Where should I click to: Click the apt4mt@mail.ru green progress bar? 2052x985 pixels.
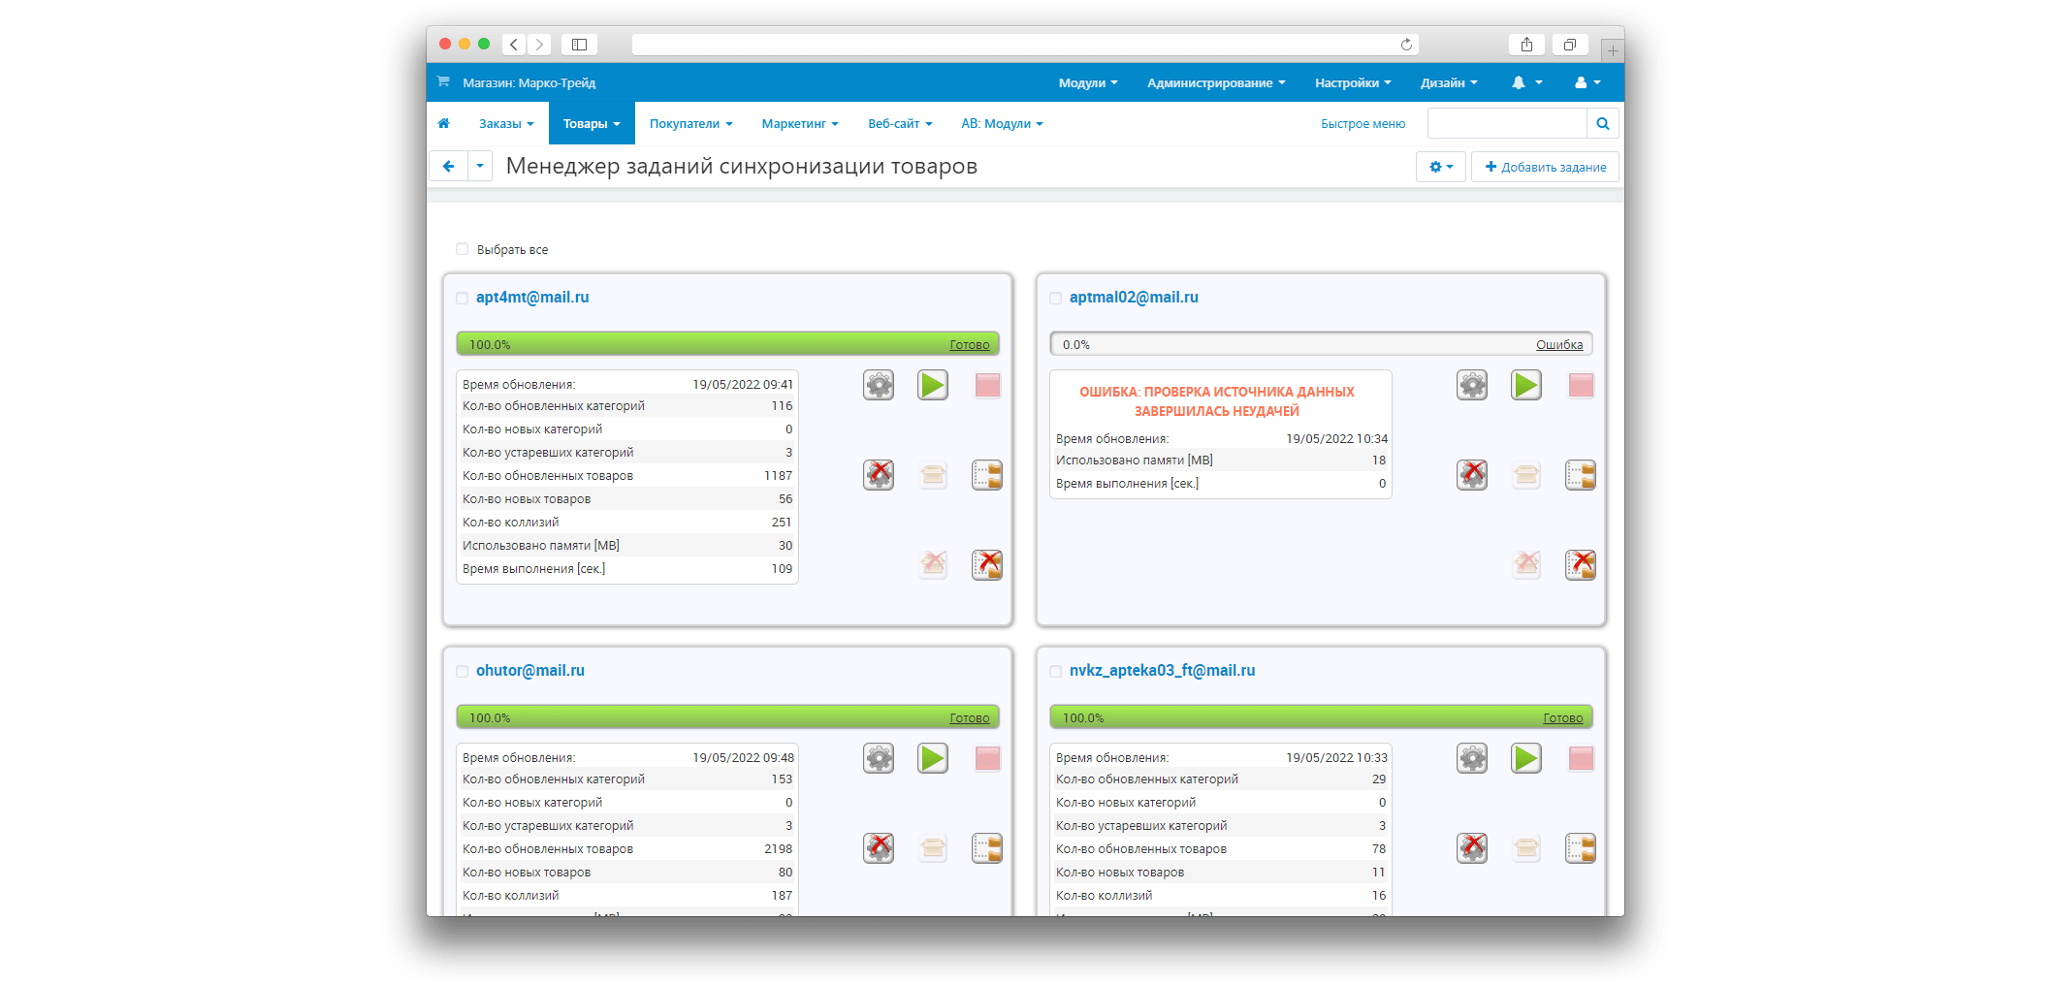pyautogui.click(x=727, y=344)
